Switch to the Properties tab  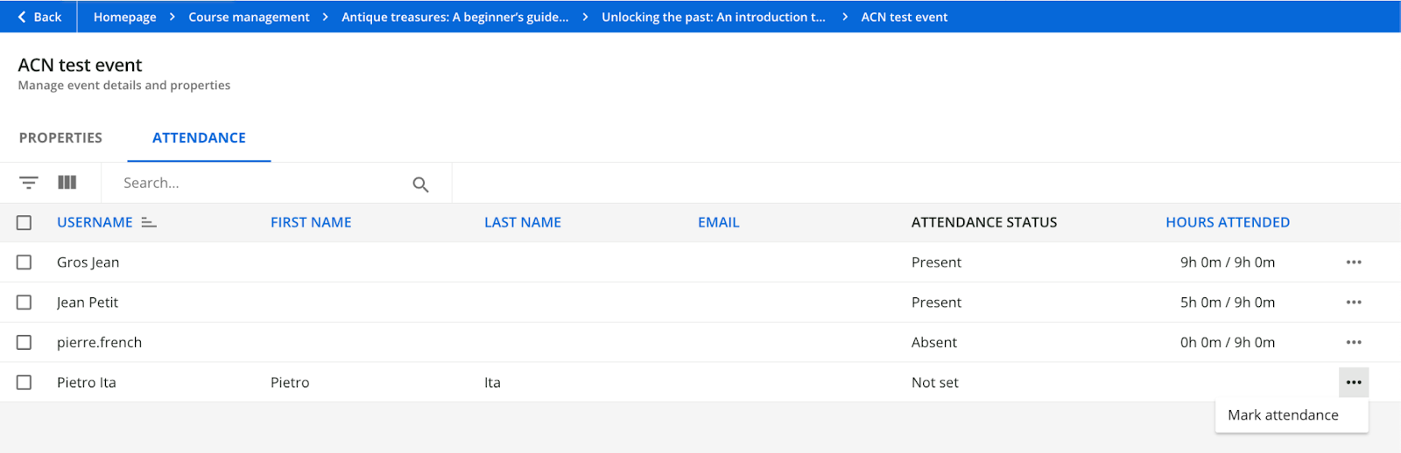coord(60,138)
